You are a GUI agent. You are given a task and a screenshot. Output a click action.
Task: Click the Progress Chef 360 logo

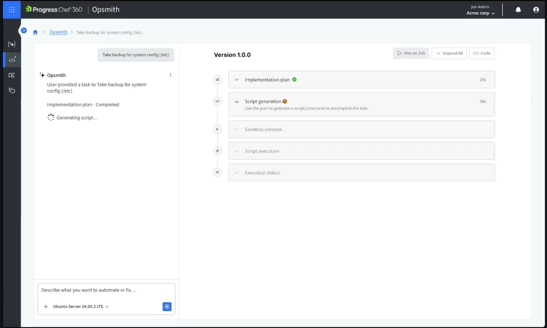[54, 10]
